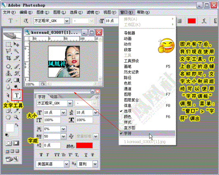The image size is (219, 175).
Task: Click red text color swatch in options bar
Action: pos(192,21)
